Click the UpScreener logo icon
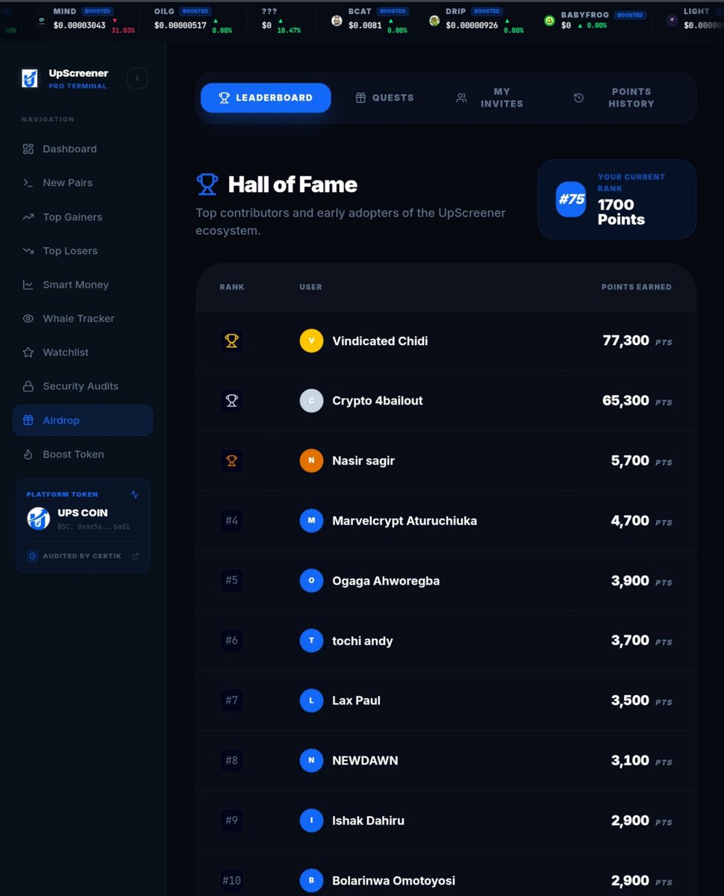The height and width of the screenshot is (896, 724). pos(29,78)
